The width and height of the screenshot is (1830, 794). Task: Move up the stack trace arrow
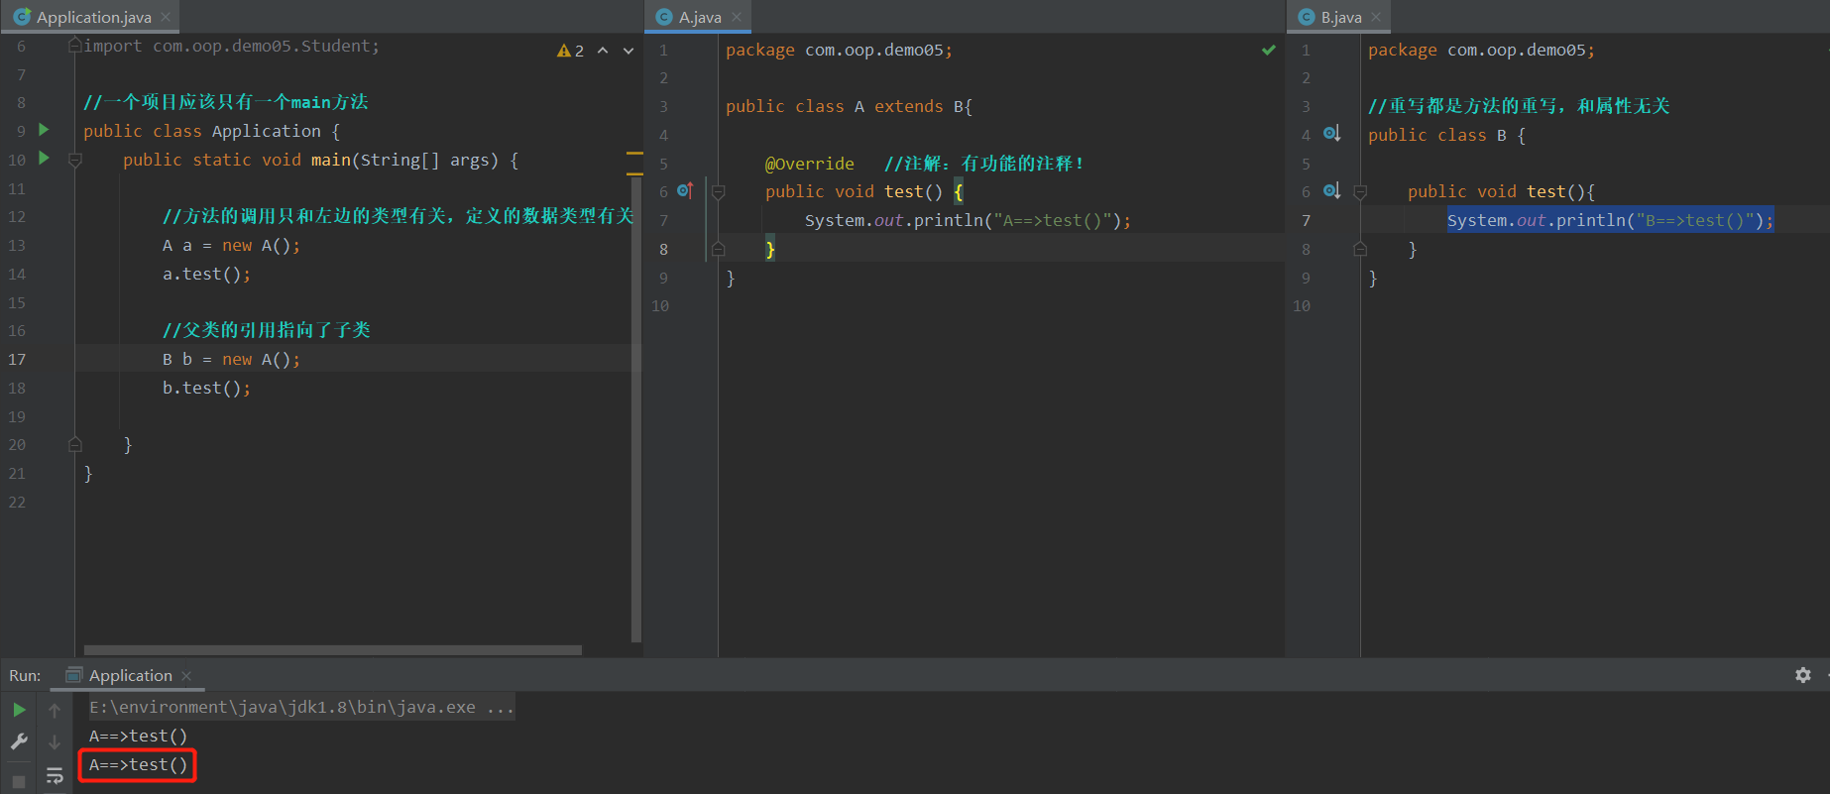pos(55,710)
